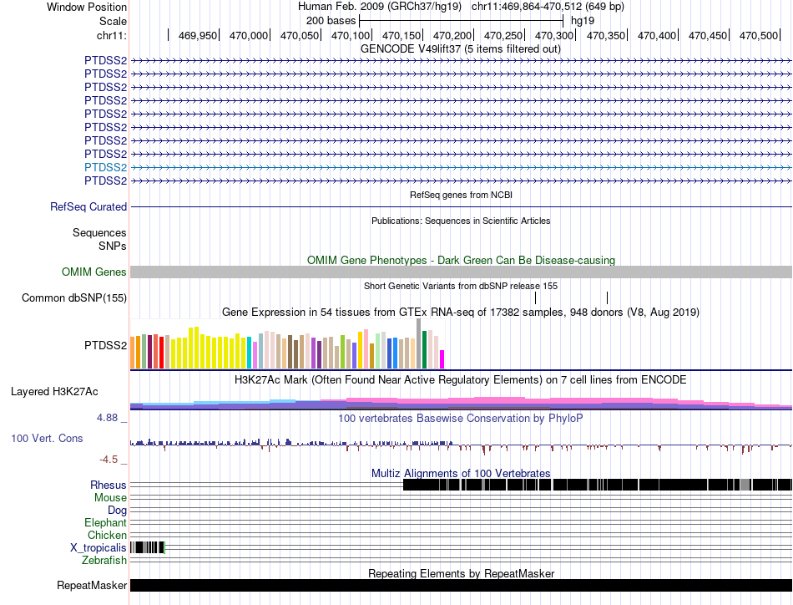Select the RepeatMasker track label
The width and height of the screenshot is (793, 605).
[92, 585]
